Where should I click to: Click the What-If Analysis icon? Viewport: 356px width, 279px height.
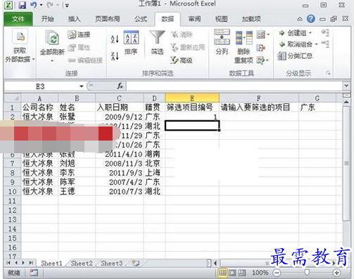point(260,60)
